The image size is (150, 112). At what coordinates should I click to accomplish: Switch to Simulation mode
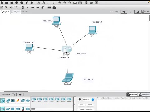pyautogui.click(x=144, y=95)
